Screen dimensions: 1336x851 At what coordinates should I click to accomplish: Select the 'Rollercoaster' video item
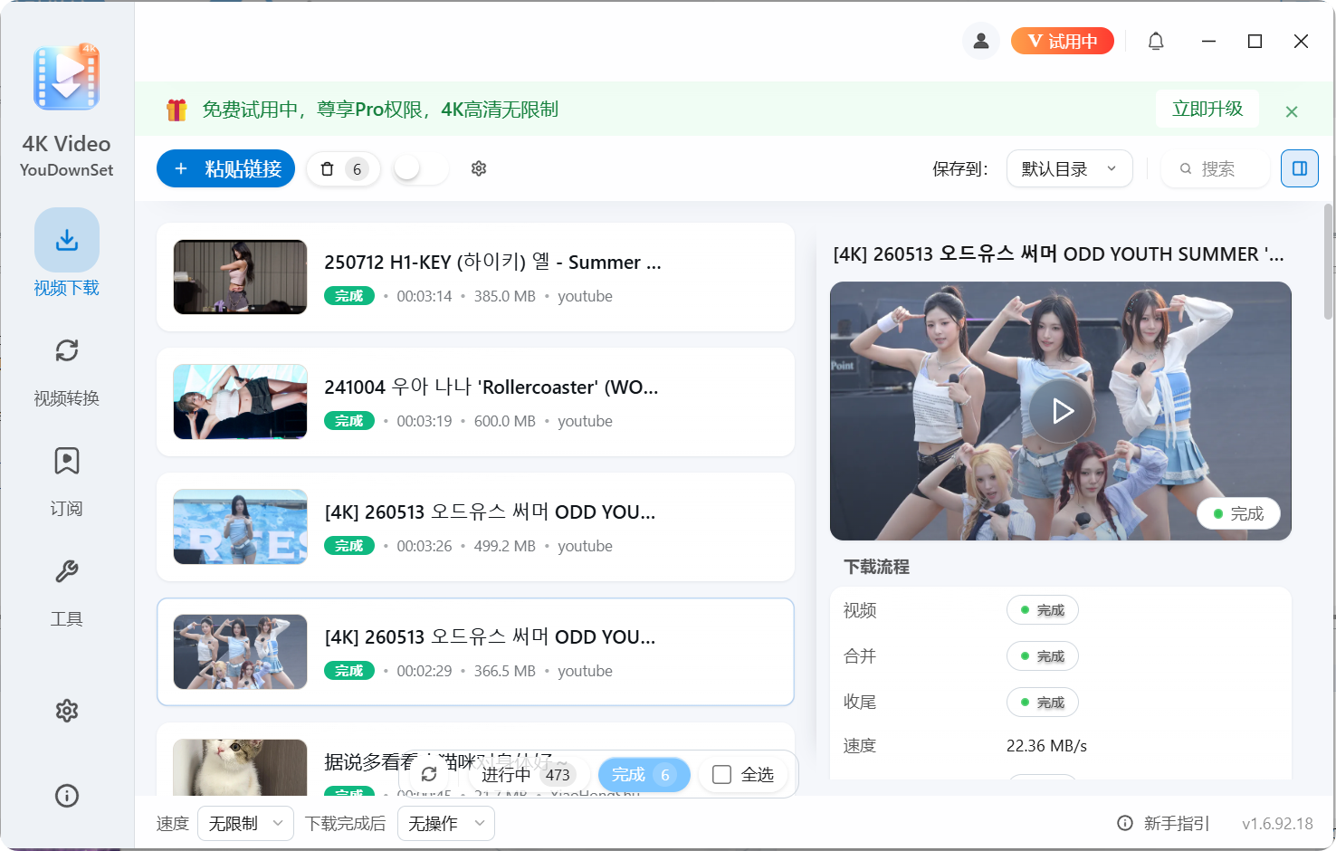pos(475,402)
